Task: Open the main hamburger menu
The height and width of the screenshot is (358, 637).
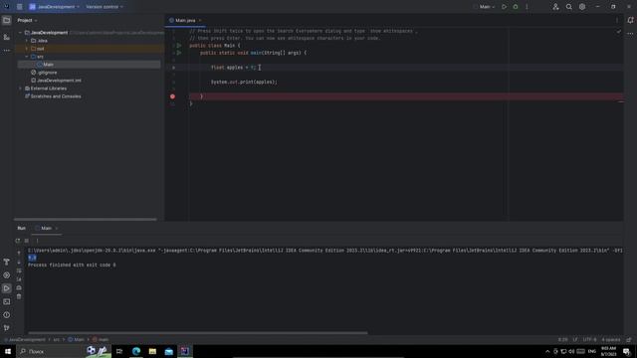Action: tap(20, 7)
